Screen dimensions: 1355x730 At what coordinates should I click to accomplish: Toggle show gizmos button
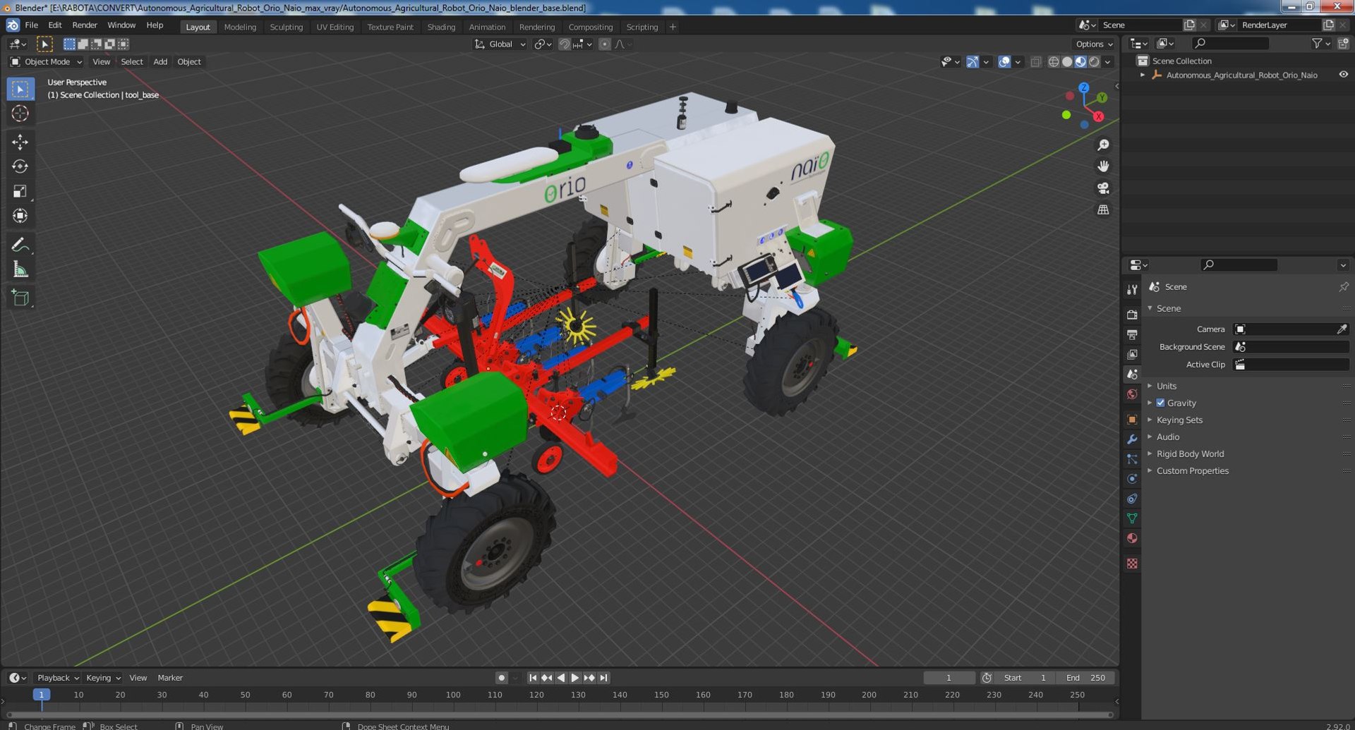click(972, 62)
